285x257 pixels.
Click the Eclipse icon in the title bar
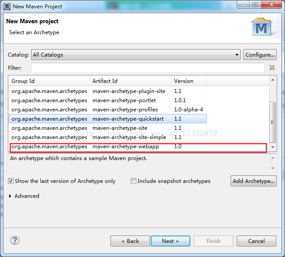pyautogui.click(x=7, y=7)
